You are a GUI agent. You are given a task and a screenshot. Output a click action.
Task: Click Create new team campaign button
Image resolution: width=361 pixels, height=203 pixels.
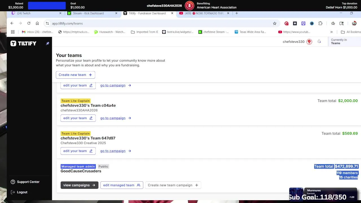tap(173, 185)
